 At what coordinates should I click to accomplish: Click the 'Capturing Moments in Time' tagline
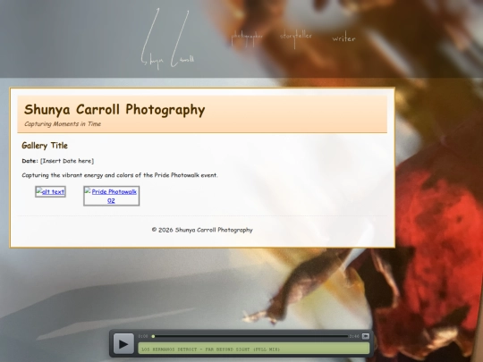63,123
